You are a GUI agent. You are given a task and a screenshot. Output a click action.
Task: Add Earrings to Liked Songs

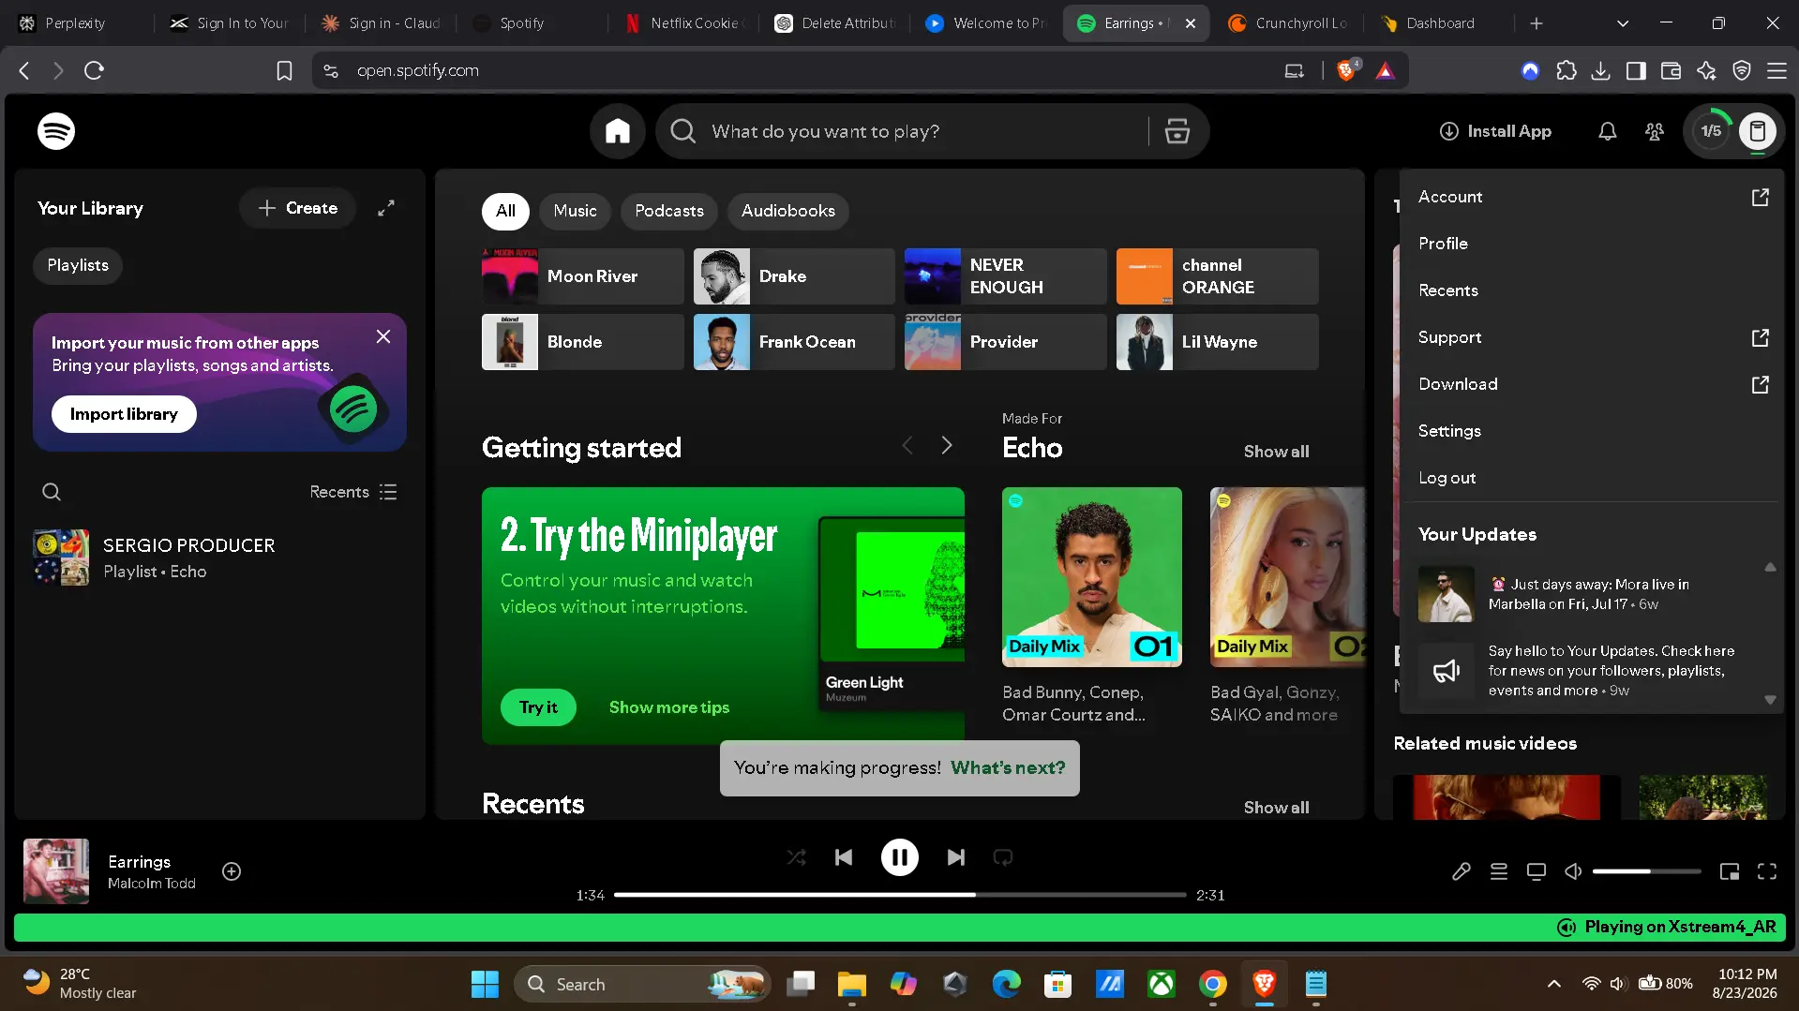(232, 871)
